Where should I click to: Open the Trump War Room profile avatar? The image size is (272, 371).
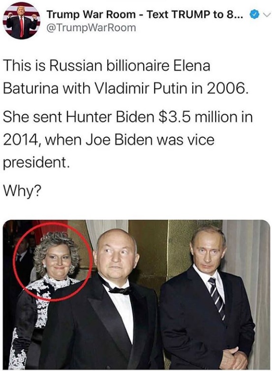pos(21,20)
